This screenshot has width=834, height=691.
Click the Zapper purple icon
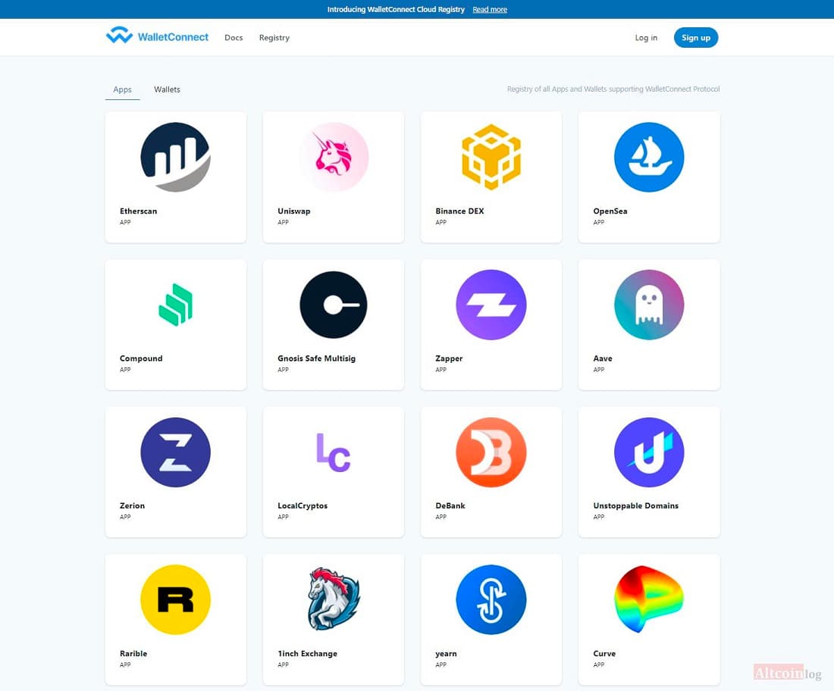coord(491,305)
